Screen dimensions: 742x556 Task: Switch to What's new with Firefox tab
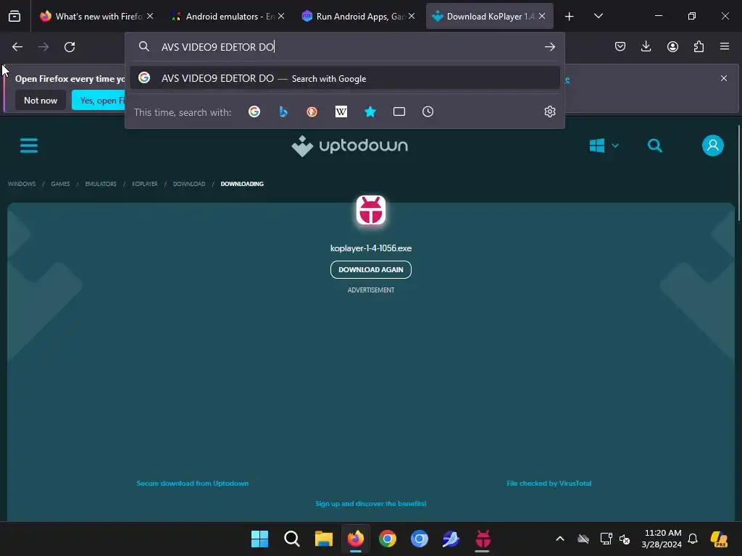tap(91, 17)
